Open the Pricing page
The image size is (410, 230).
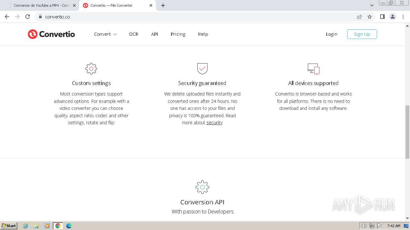point(178,34)
